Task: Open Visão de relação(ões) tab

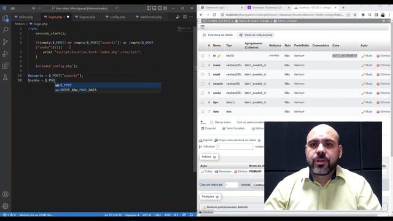Action: point(255,35)
